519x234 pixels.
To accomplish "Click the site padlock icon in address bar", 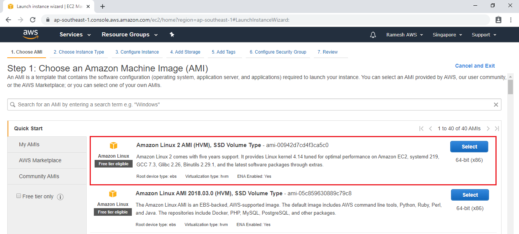I will 48,20.
